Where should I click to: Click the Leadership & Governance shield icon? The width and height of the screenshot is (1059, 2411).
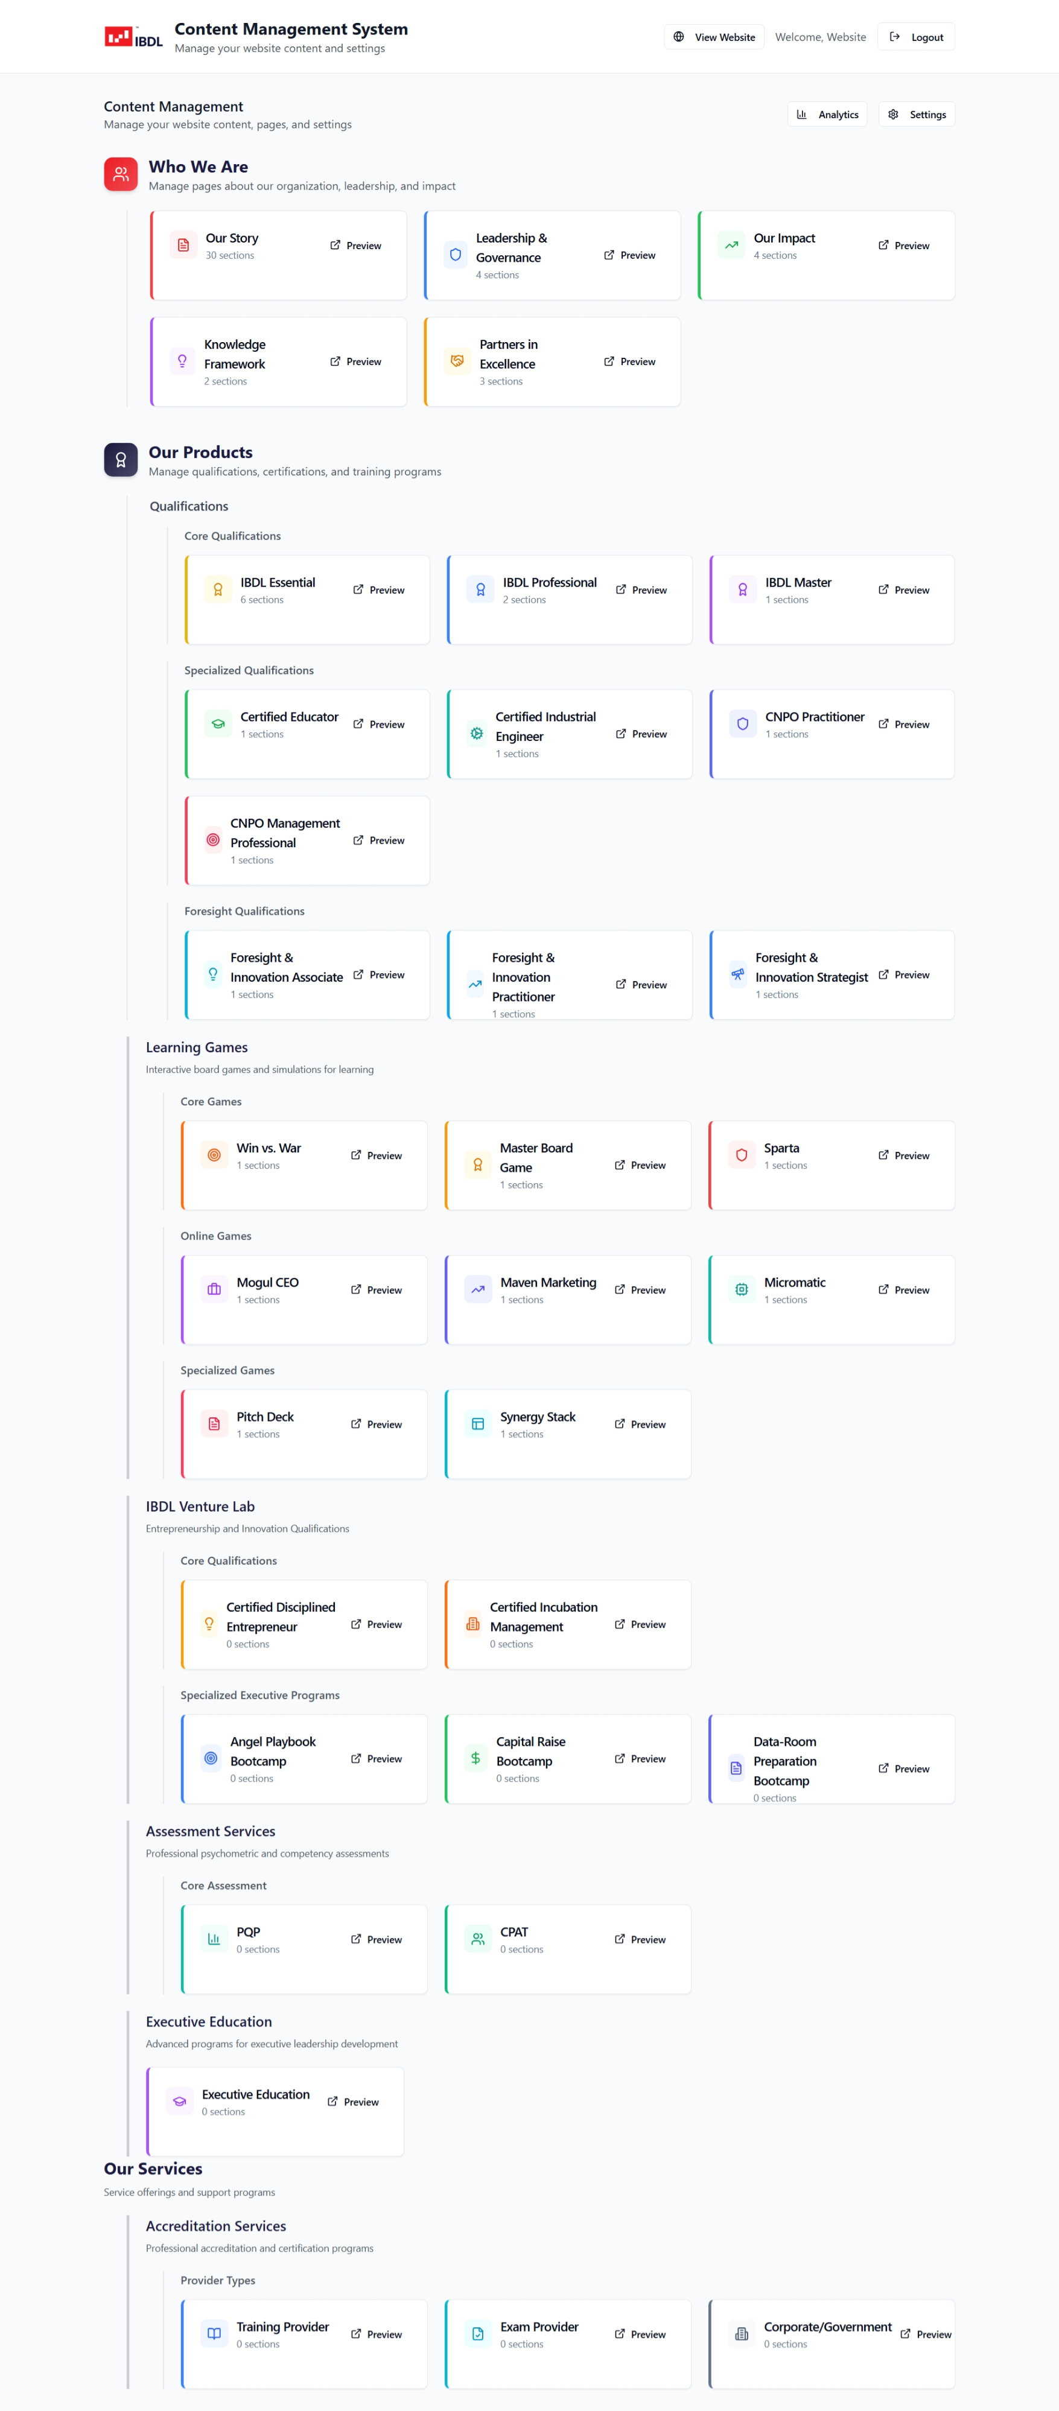click(x=455, y=255)
